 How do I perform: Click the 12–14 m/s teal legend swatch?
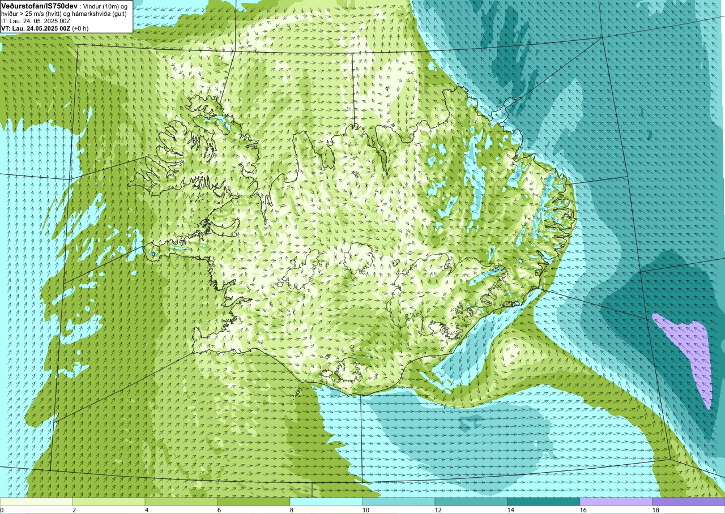pyautogui.click(x=471, y=502)
